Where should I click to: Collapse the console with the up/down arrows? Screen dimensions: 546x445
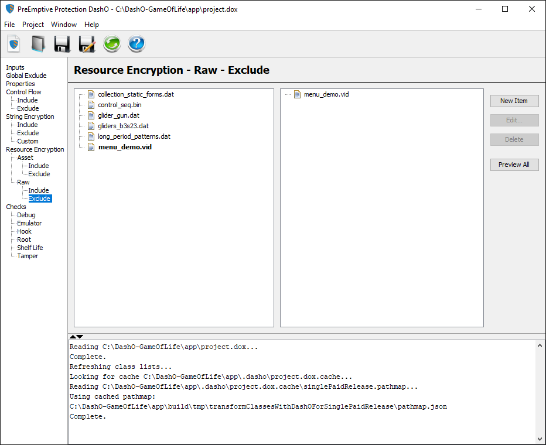pyautogui.click(x=76, y=337)
